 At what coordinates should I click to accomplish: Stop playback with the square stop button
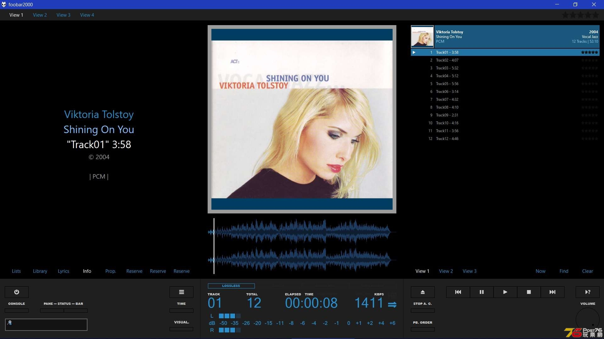[x=529, y=292]
